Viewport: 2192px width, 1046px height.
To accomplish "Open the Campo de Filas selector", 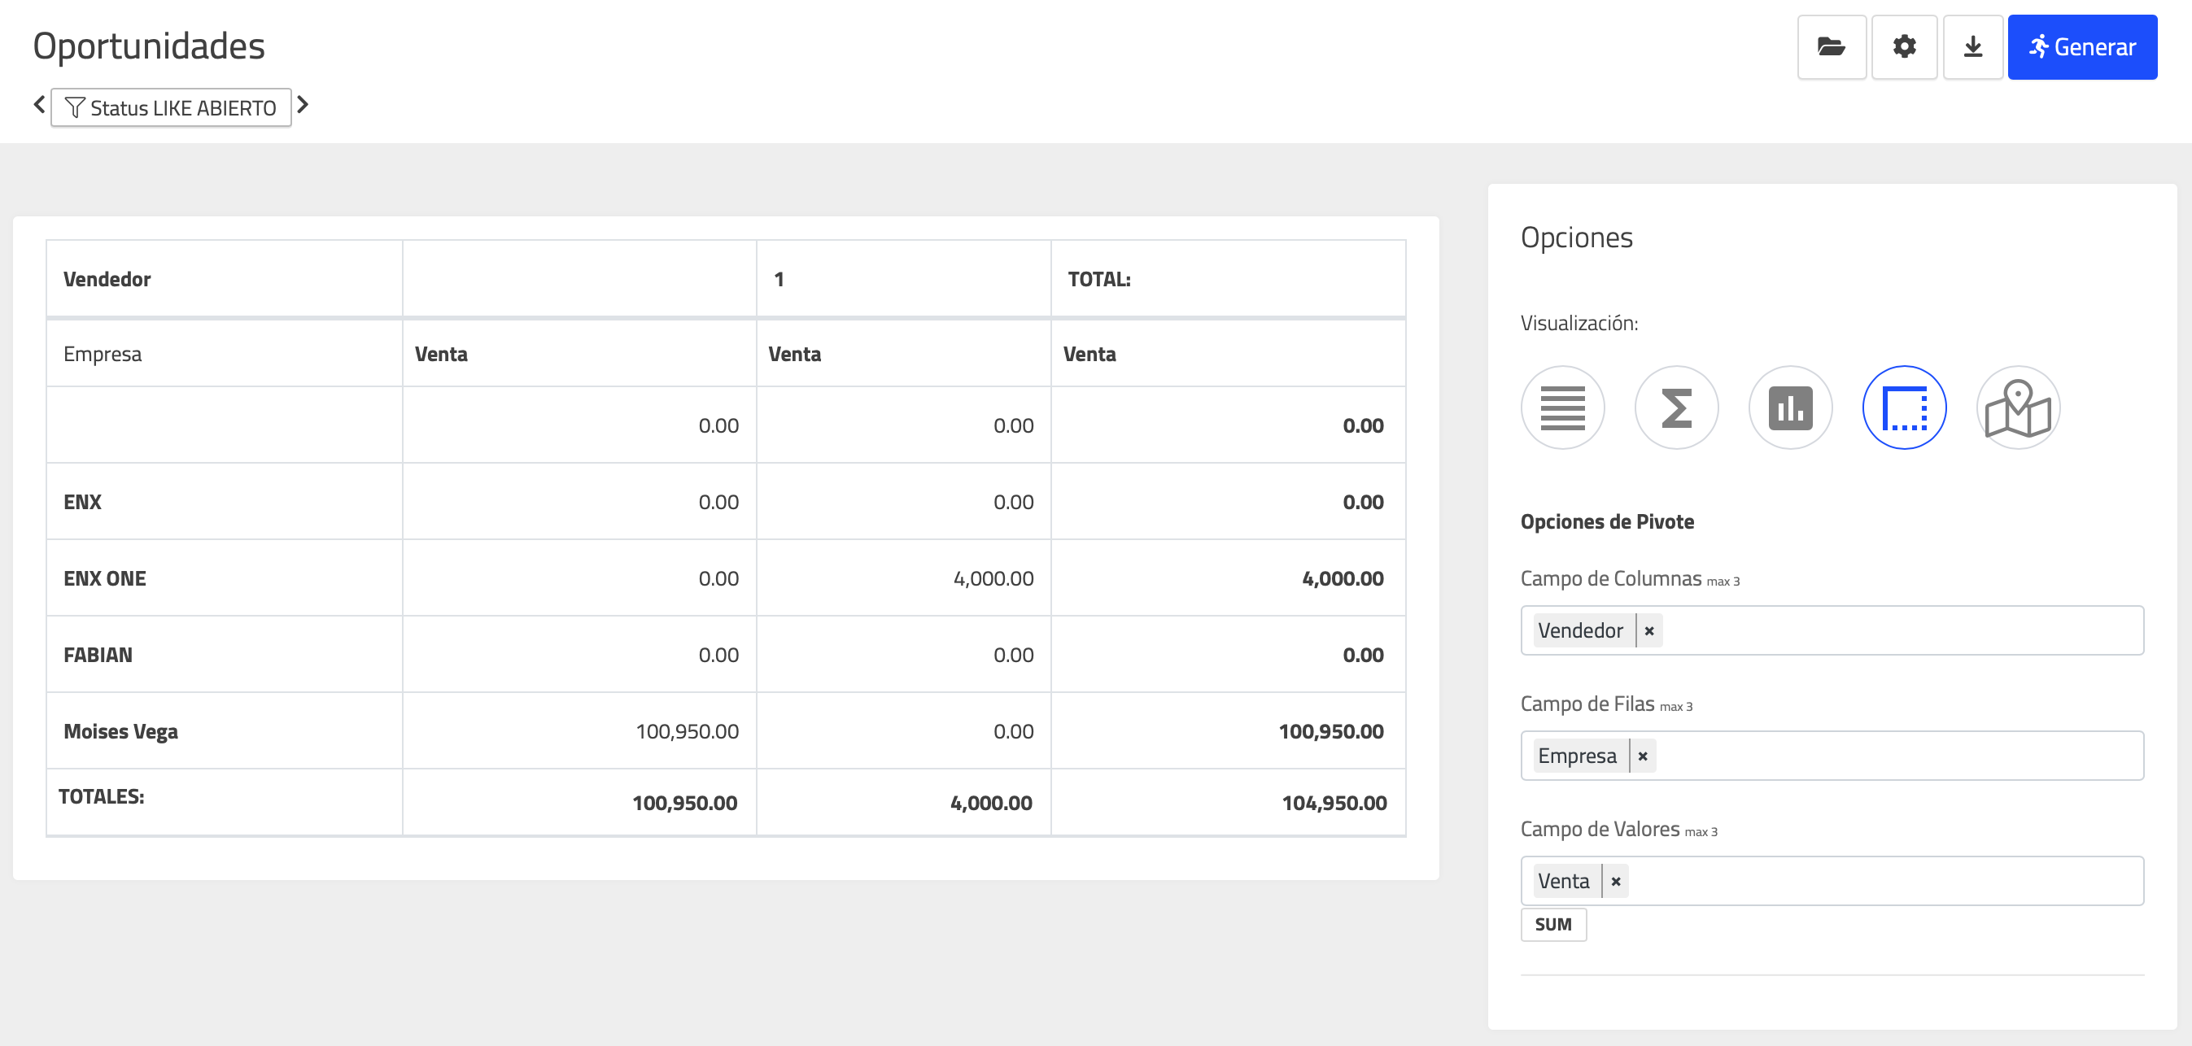I will (1897, 756).
